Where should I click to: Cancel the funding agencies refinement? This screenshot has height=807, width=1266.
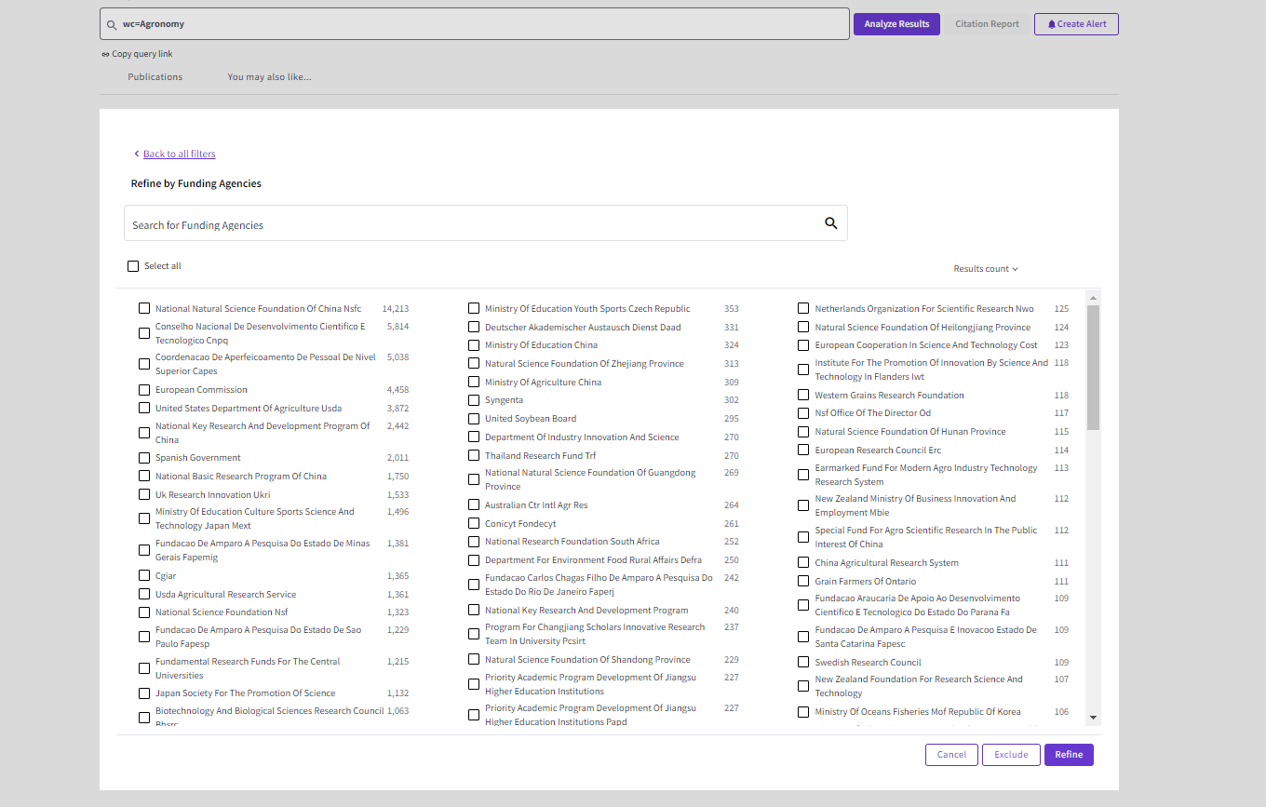pyautogui.click(x=951, y=755)
